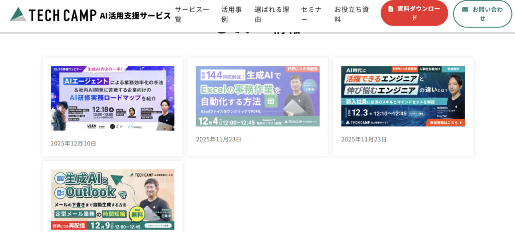Open the セミナー navigation link
515x232 pixels.
click(x=311, y=14)
